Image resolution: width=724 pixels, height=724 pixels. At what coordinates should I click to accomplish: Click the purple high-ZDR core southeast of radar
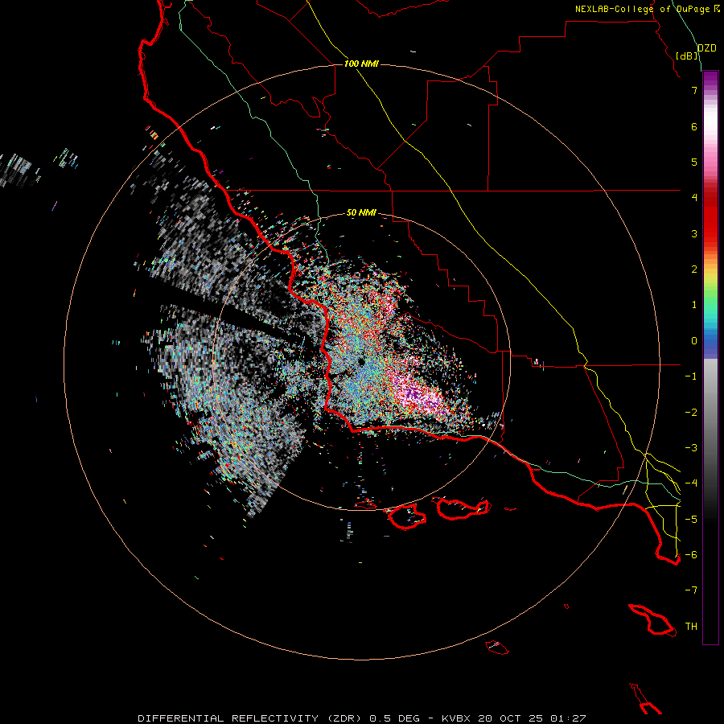click(414, 395)
